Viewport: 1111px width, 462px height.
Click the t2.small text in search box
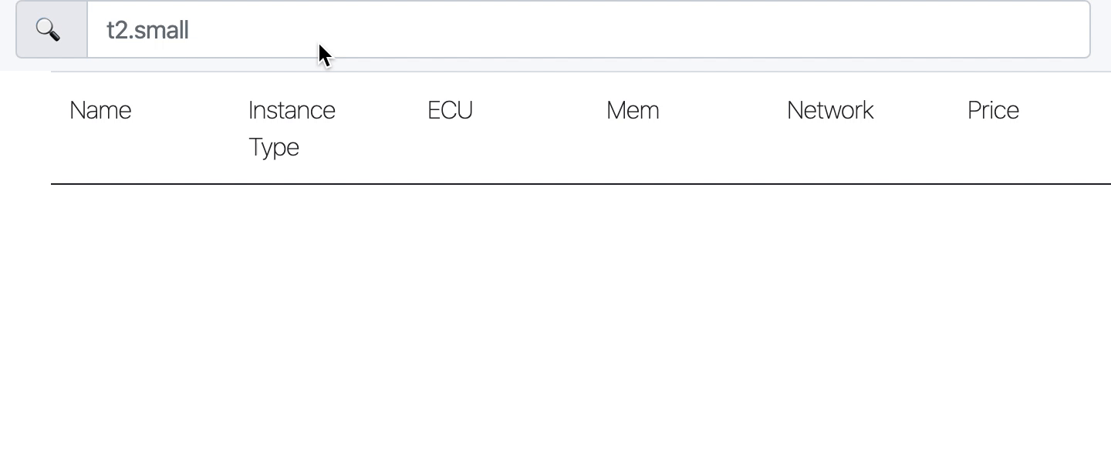tap(147, 31)
